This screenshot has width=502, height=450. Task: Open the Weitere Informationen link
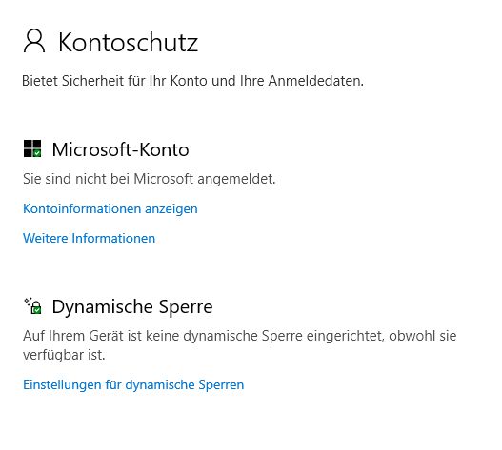point(89,238)
